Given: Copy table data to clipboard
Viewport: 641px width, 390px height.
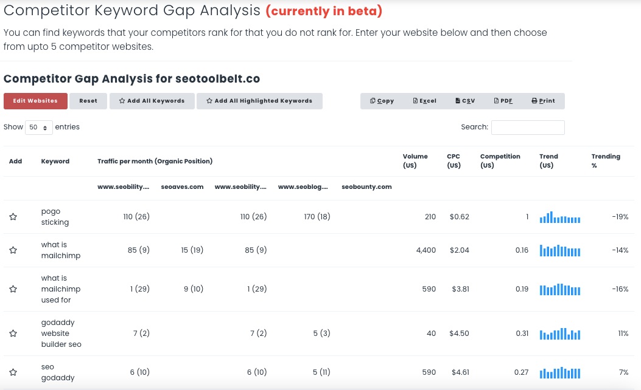Looking at the screenshot, I should point(382,101).
